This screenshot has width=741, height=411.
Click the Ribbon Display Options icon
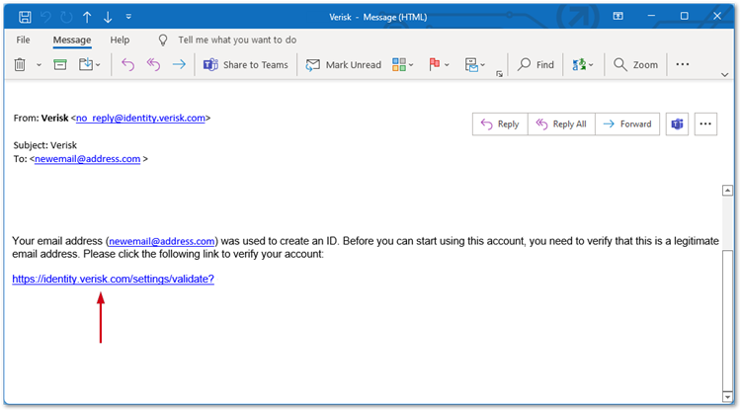click(x=617, y=17)
